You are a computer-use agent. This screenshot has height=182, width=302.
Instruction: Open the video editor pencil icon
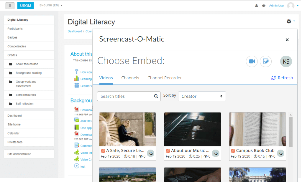(266, 61)
